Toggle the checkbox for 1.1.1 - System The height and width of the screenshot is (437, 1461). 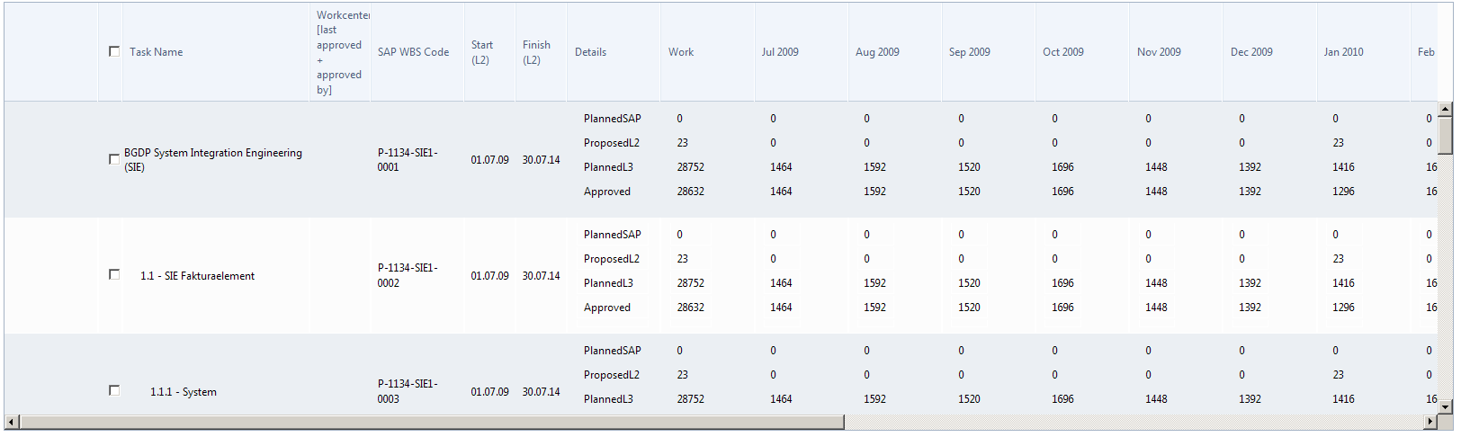click(114, 390)
